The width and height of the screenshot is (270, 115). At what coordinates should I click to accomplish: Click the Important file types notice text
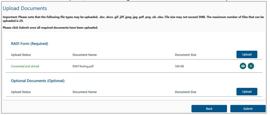coord(133,19)
